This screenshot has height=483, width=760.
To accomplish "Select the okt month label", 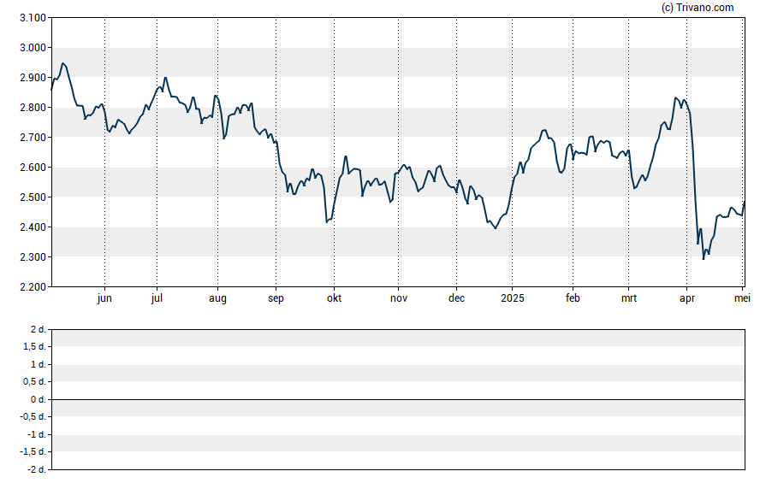I will coord(334,298).
